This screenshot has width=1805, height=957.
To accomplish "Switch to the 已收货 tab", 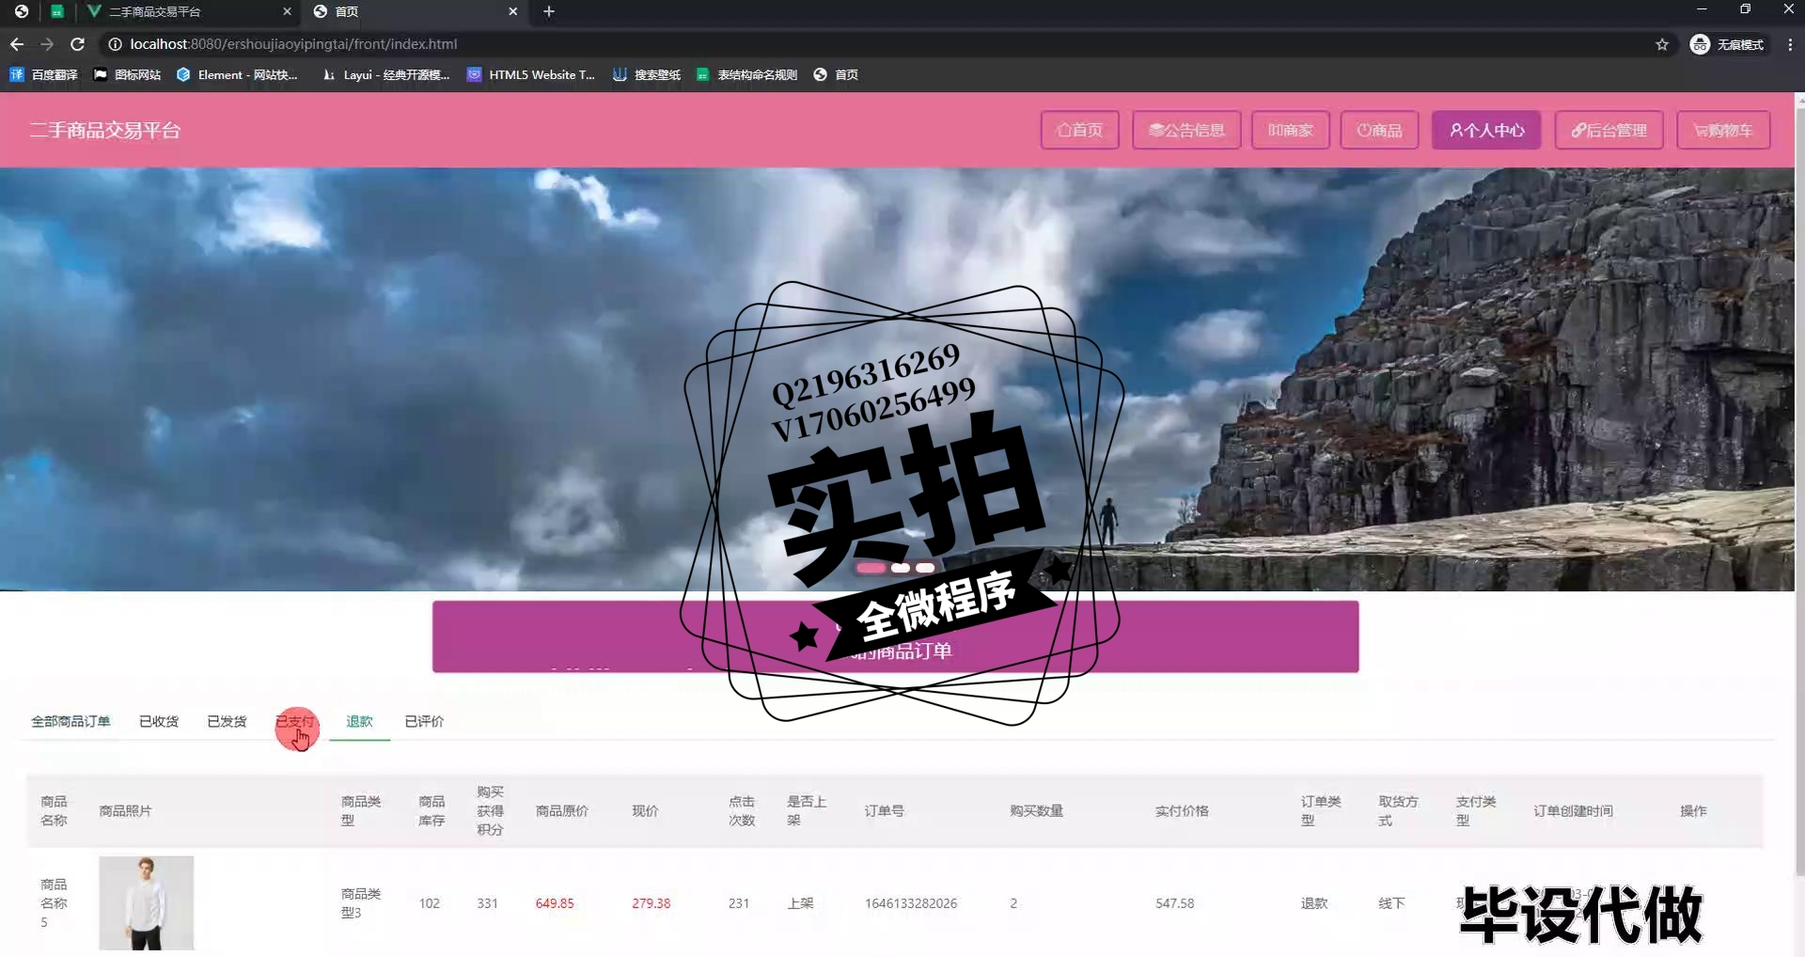I will tap(159, 721).
